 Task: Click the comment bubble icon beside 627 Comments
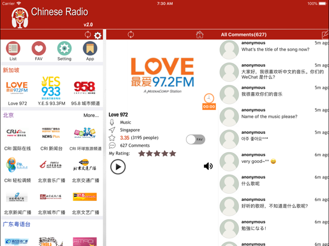coord(112,146)
